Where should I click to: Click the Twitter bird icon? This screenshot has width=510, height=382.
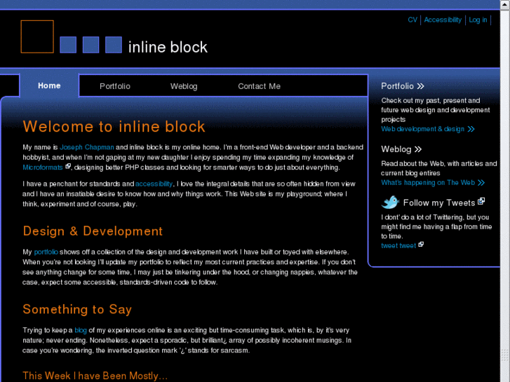coord(390,203)
